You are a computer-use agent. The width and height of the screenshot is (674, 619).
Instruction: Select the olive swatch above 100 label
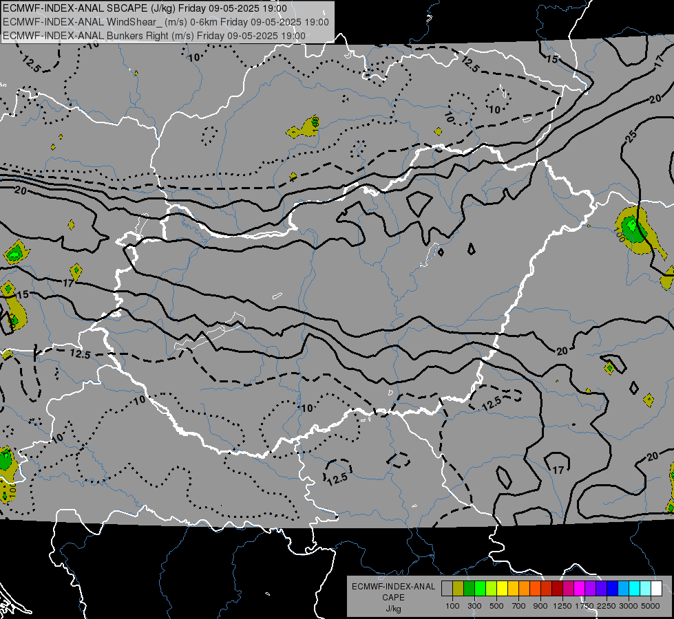(459, 588)
